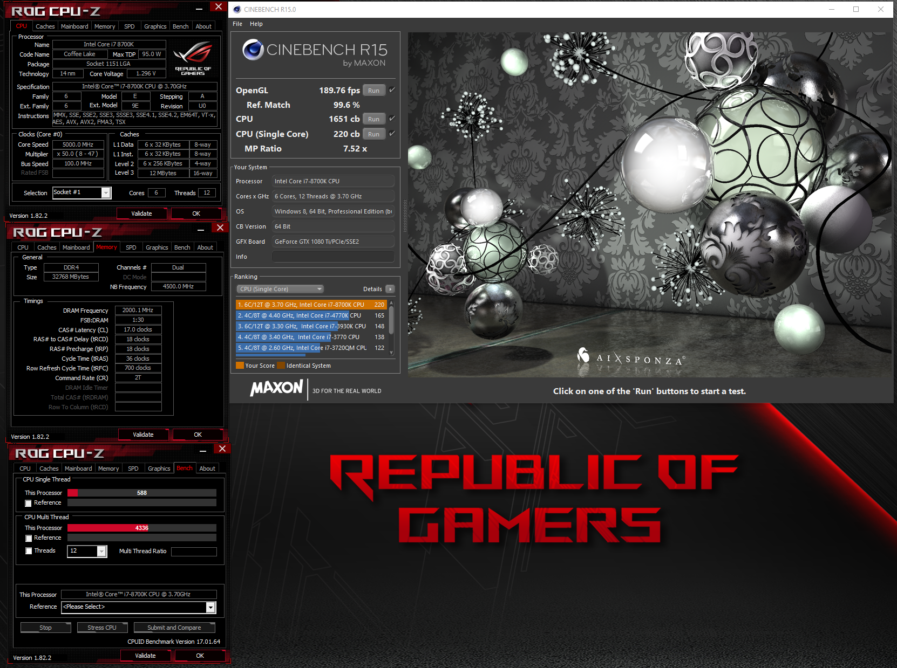
Task: Open ranking Details with the arrow icon
Action: click(390, 289)
